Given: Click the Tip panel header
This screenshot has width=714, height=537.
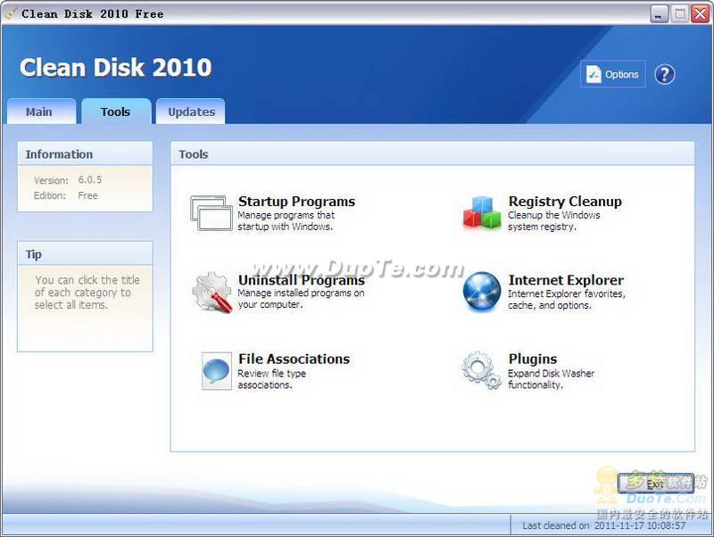Looking at the screenshot, I should (x=85, y=254).
